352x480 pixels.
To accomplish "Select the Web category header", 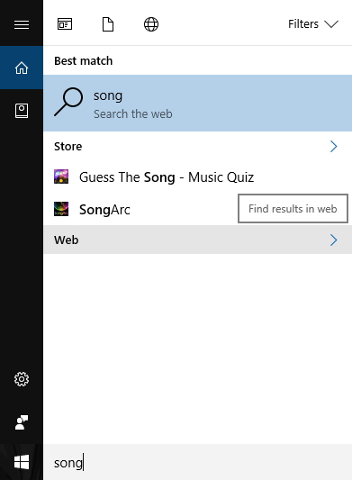I will [x=198, y=240].
